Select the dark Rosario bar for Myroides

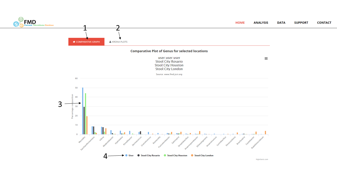click(84, 121)
